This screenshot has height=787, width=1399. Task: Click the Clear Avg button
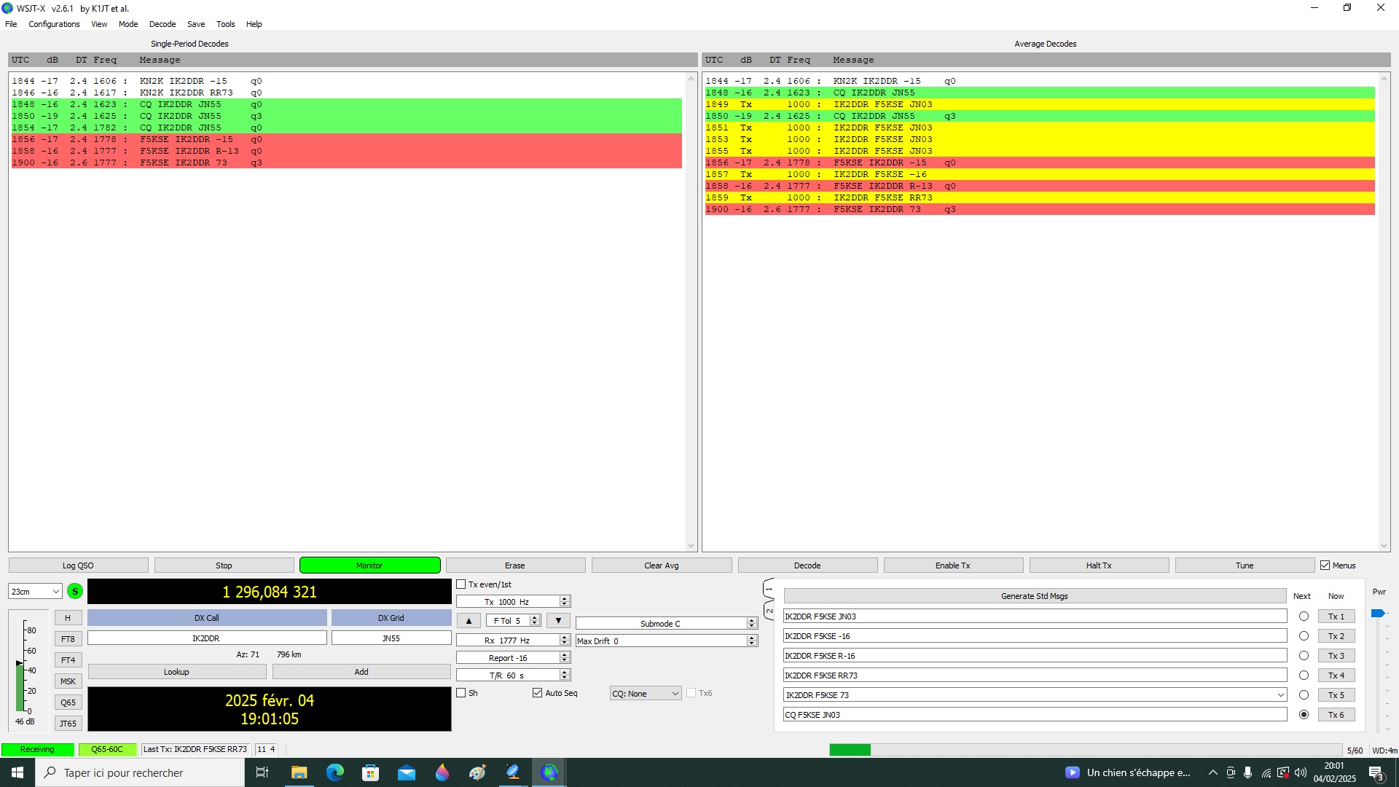pos(661,565)
